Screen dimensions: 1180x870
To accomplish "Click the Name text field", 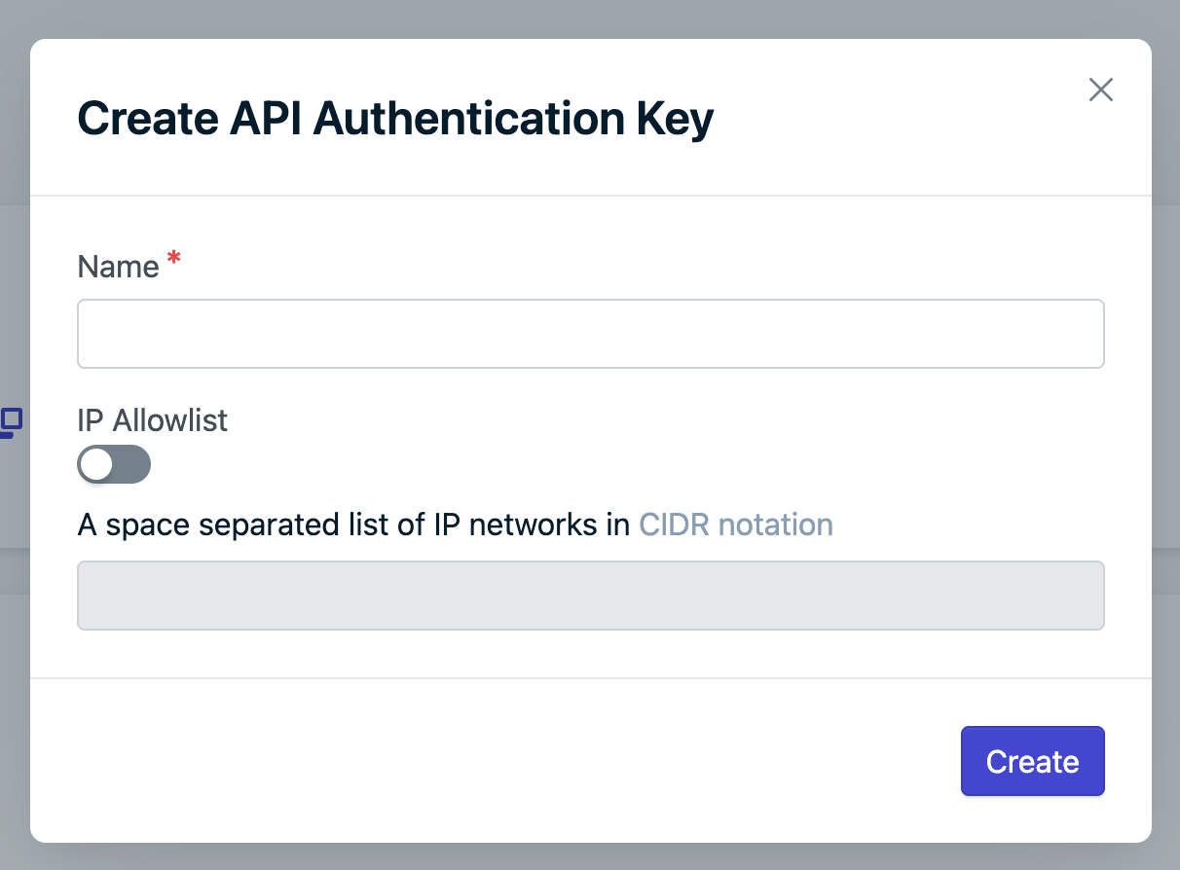I will (x=590, y=334).
